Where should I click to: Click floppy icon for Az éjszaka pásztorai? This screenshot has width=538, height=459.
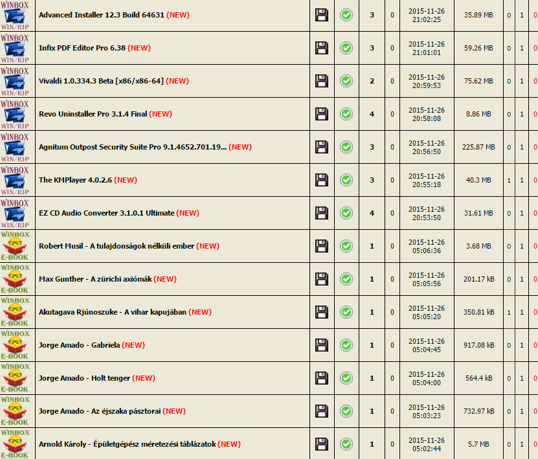[x=322, y=411]
